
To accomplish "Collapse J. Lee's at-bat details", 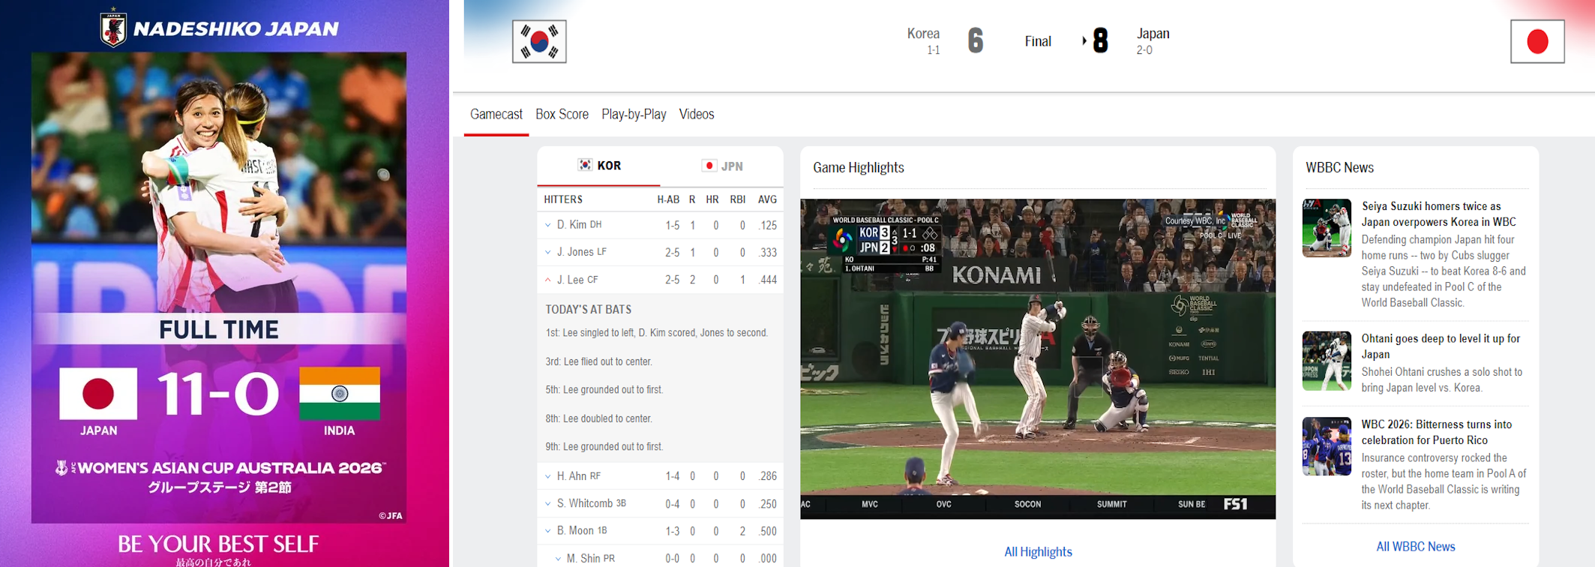I will [x=548, y=280].
